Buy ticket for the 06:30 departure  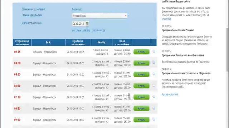coord(141,86)
